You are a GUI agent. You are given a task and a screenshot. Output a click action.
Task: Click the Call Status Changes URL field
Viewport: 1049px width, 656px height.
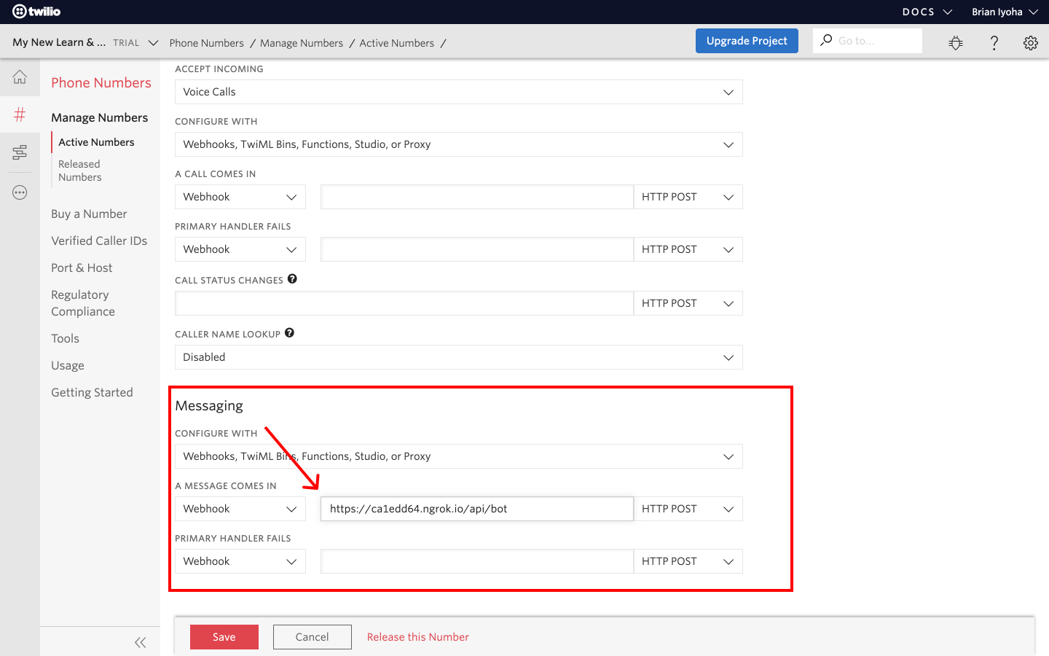point(404,303)
